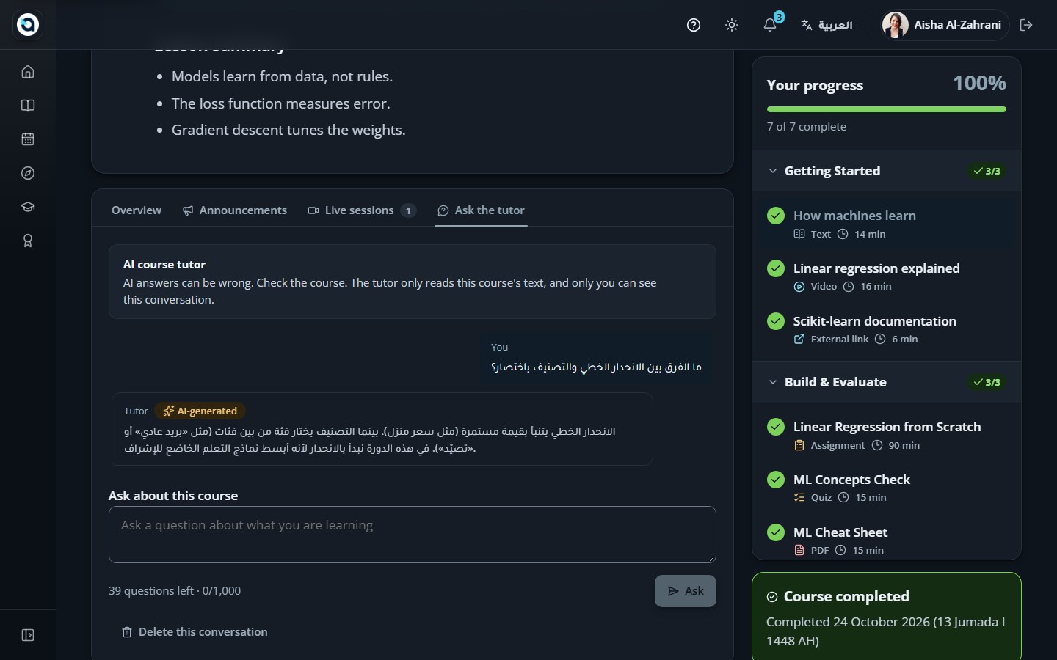Click the "The loss function measures error." bullet

pyautogui.click(x=281, y=104)
